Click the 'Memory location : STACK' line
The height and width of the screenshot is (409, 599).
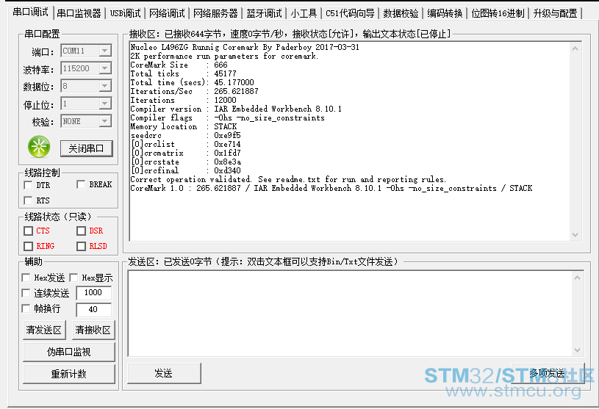(184, 126)
